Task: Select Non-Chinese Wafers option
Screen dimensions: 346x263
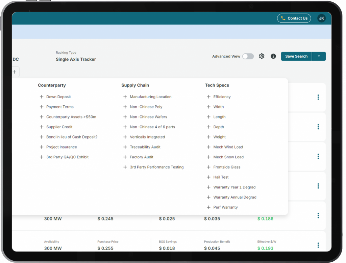Action: (148, 117)
